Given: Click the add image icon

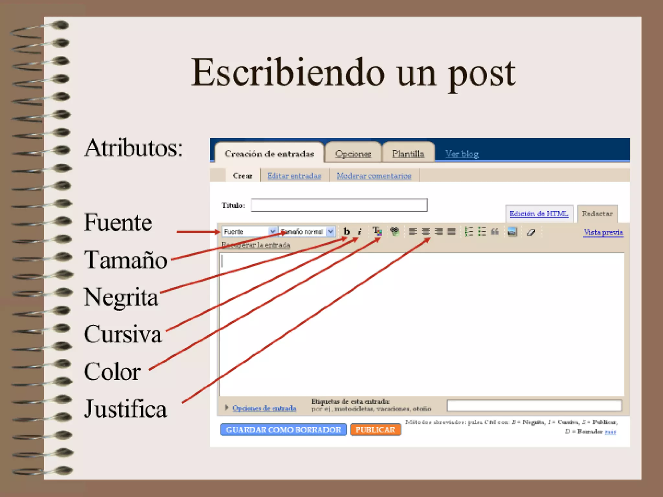Looking at the screenshot, I should 512,232.
